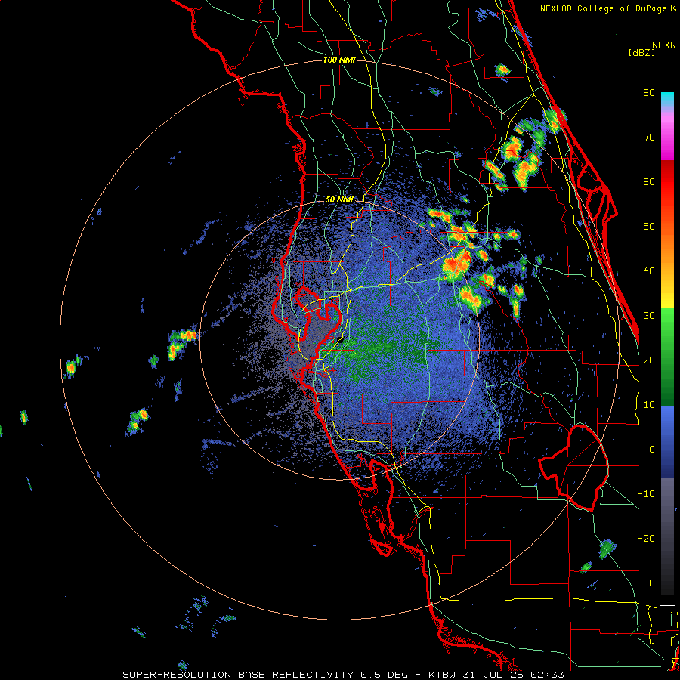Click the "100 NMI" range ring label
Screen dimensions: 680x680
[x=339, y=60]
